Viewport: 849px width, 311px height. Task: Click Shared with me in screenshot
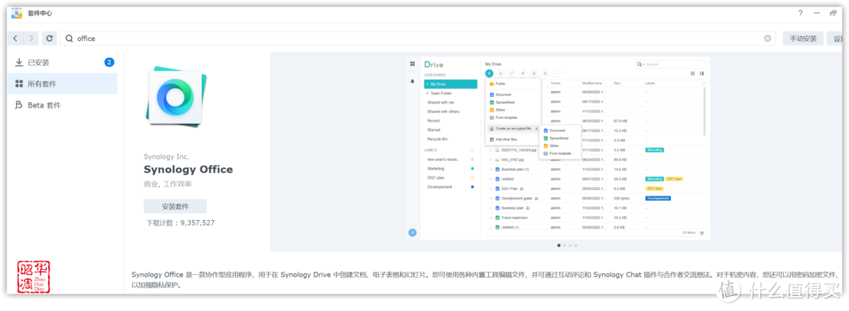coord(440,102)
